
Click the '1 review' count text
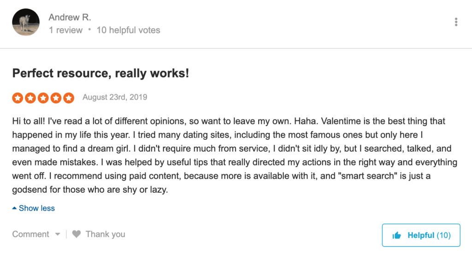65,30
